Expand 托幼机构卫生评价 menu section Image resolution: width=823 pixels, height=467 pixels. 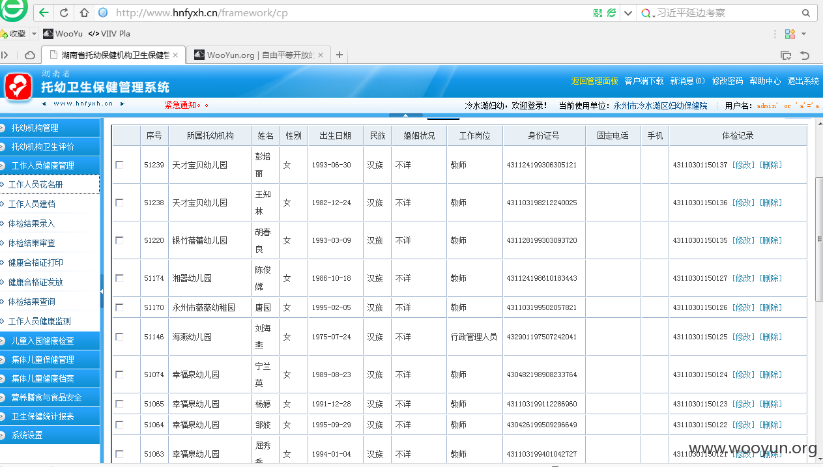pos(50,147)
